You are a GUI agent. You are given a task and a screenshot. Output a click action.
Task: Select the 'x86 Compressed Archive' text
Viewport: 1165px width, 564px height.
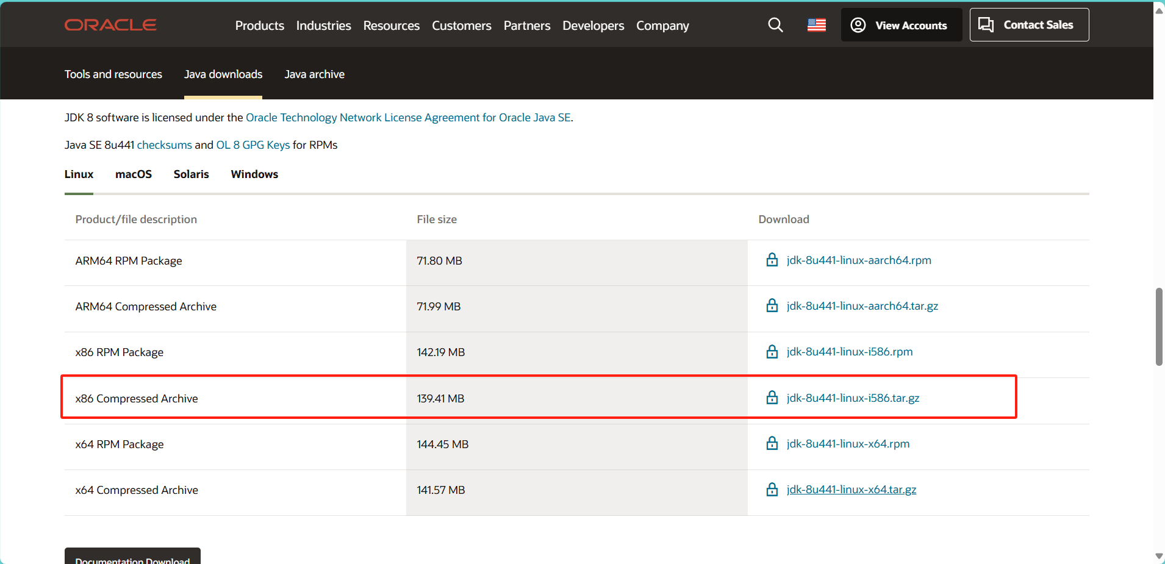pyautogui.click(x=137, y=399)
